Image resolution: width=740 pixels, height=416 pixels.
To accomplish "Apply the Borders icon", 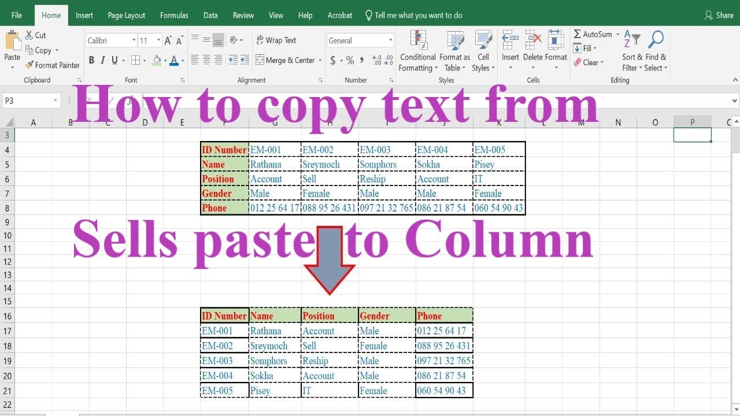I will tap(135, 60).
